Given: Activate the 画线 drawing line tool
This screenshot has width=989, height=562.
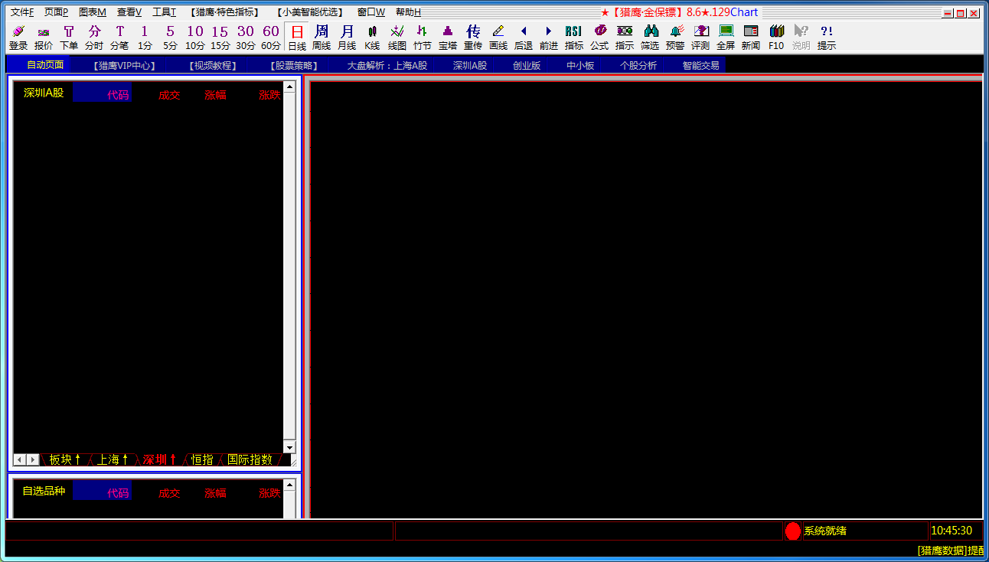Looking at the screenshot, I should [x=498, y=38].
